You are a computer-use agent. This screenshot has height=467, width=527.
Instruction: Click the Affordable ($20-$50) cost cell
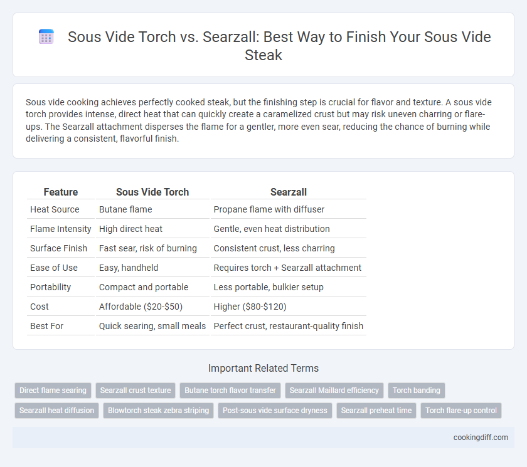click(x=141, y=307)
